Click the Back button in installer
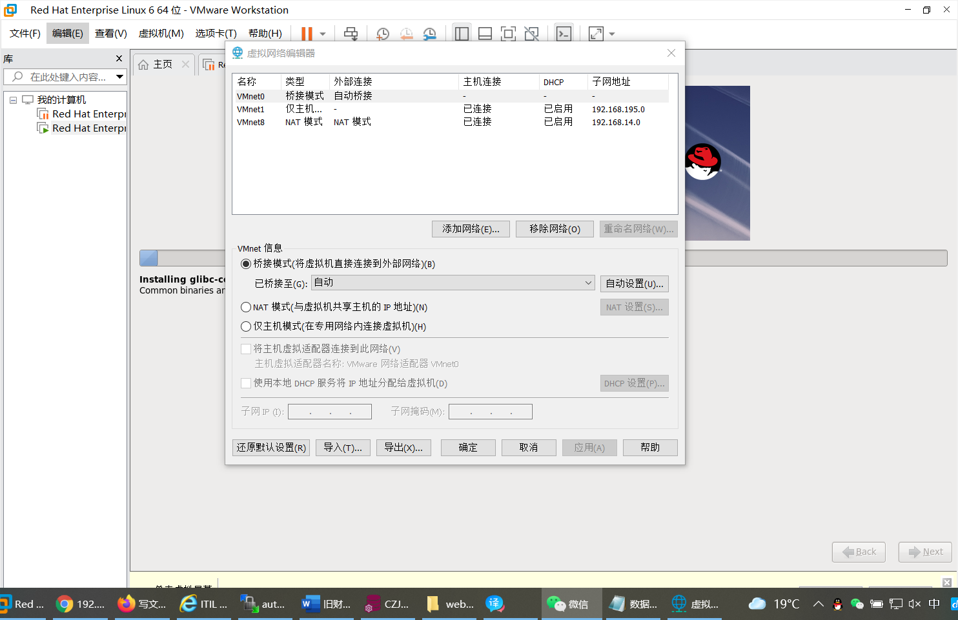The height and width of the screenshot is (620, 958). pyautogui.click(x=859, y=552)
